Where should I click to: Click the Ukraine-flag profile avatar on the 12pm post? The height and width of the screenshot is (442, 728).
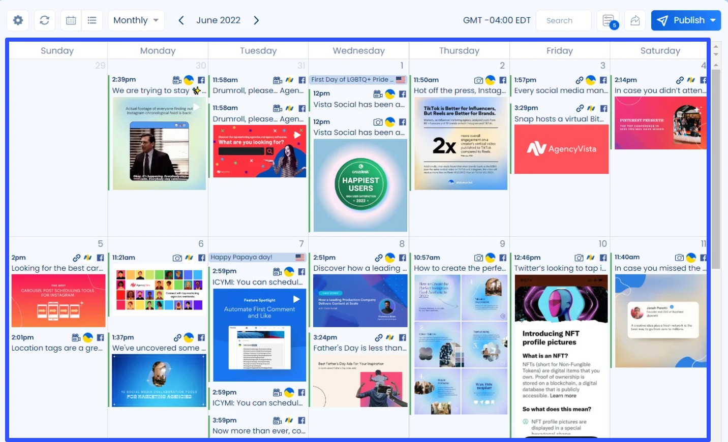389,93
